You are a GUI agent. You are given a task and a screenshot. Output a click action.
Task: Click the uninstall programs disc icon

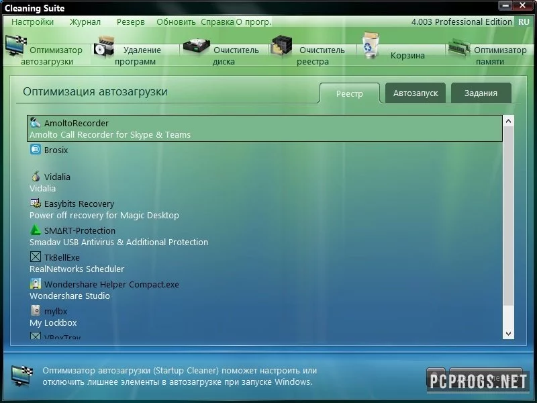pyautogui.click(x=104, y=47)
